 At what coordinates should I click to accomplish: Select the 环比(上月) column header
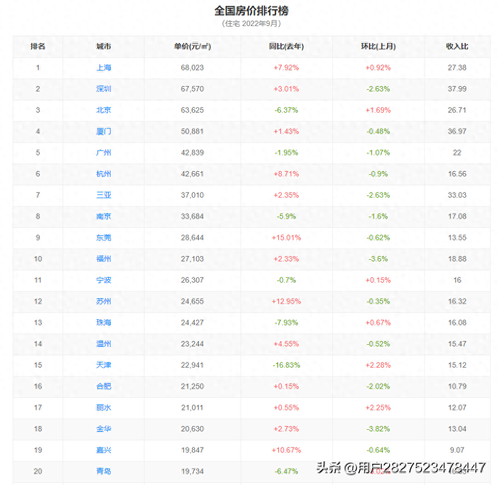[378, 46]
